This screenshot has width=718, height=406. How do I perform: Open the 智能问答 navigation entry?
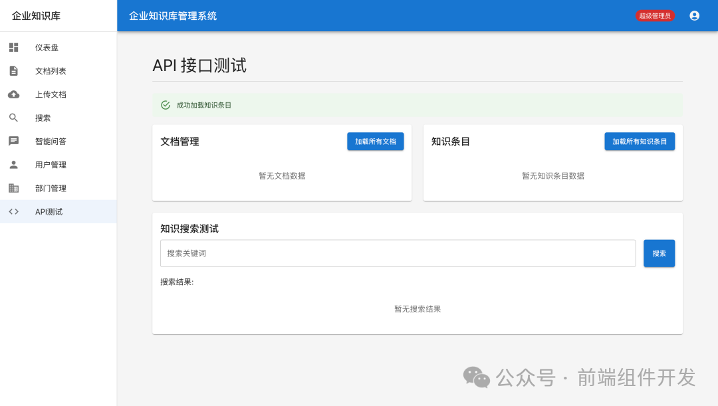[50, 141]
